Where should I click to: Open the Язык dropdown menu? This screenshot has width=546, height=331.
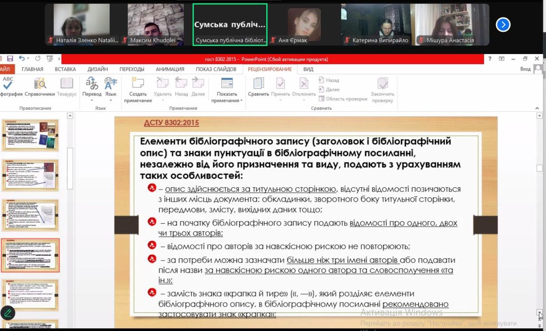111,100
